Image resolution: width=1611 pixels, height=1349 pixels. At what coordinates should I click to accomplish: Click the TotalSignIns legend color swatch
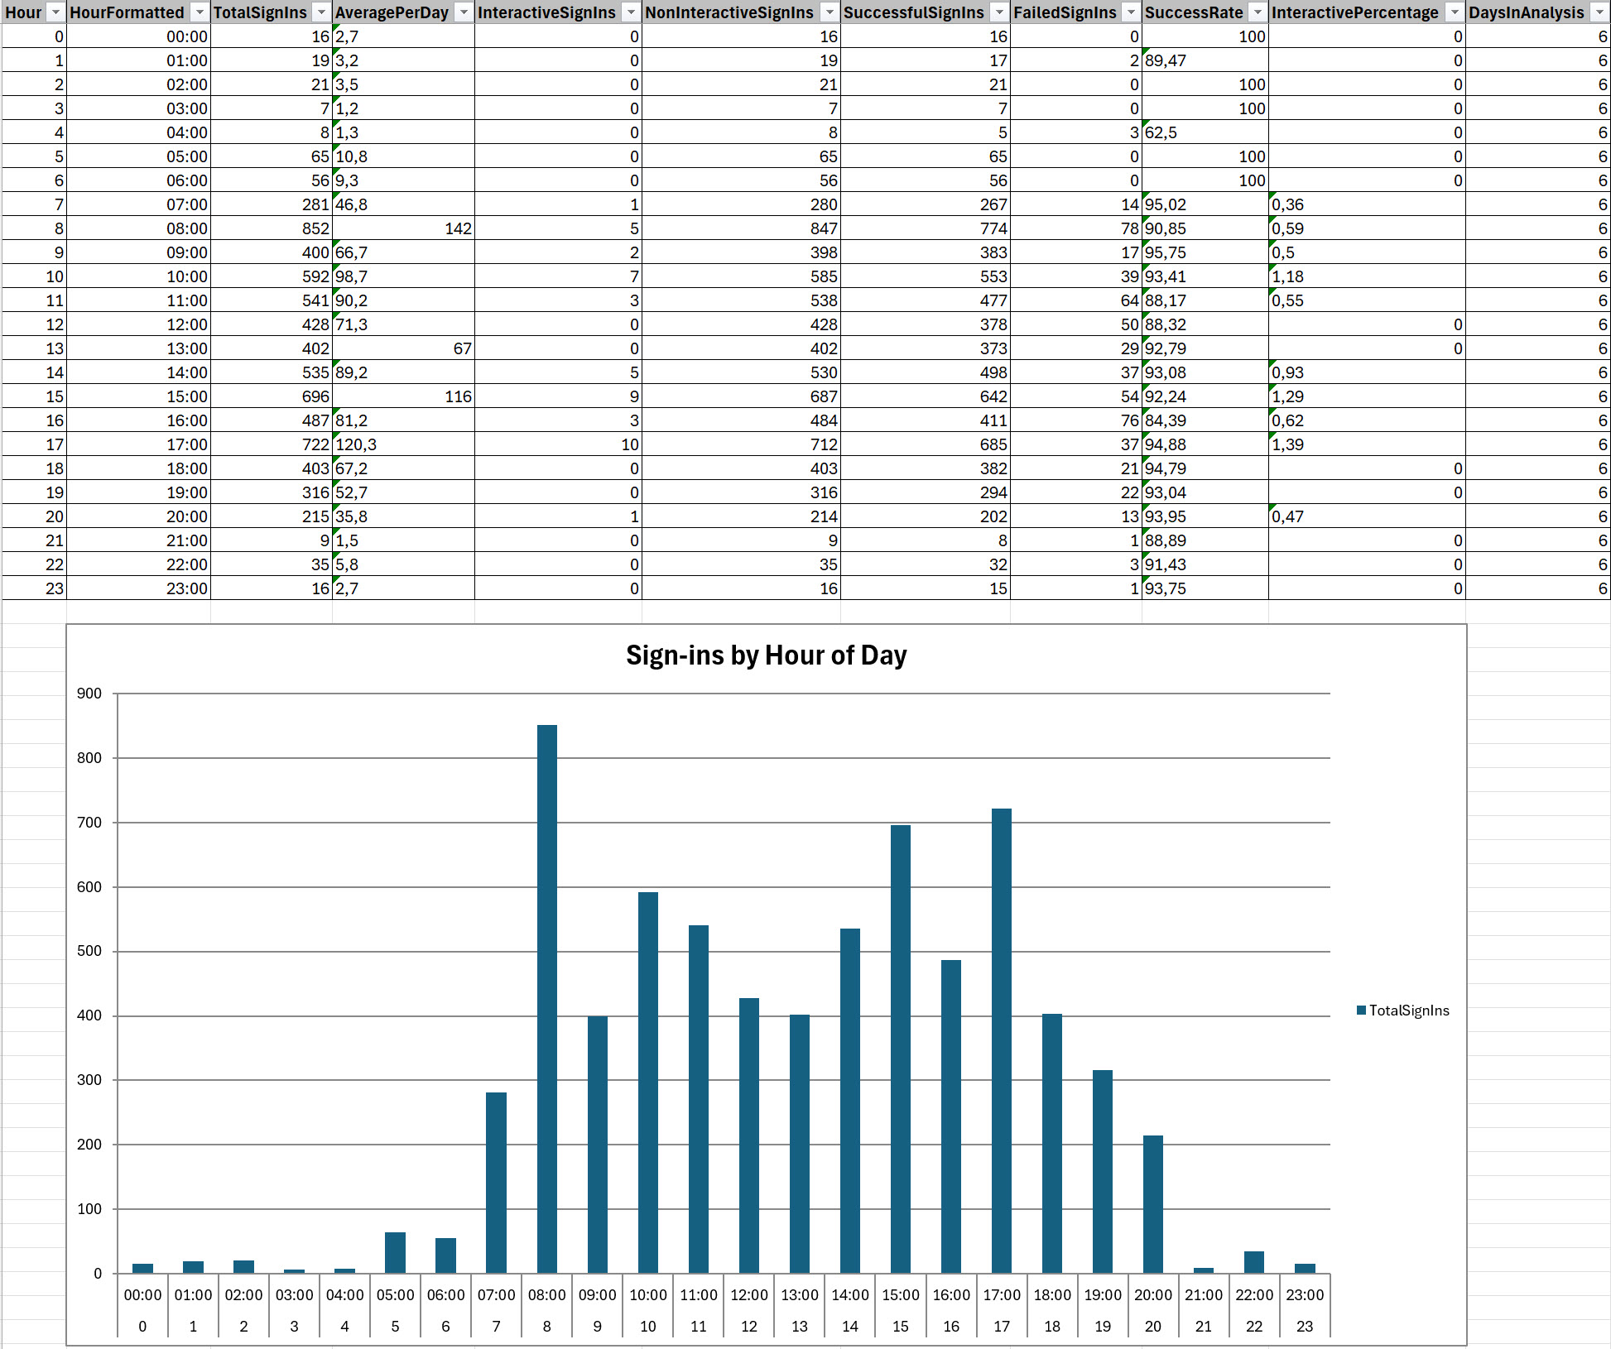click(x=1361, y=1011)
